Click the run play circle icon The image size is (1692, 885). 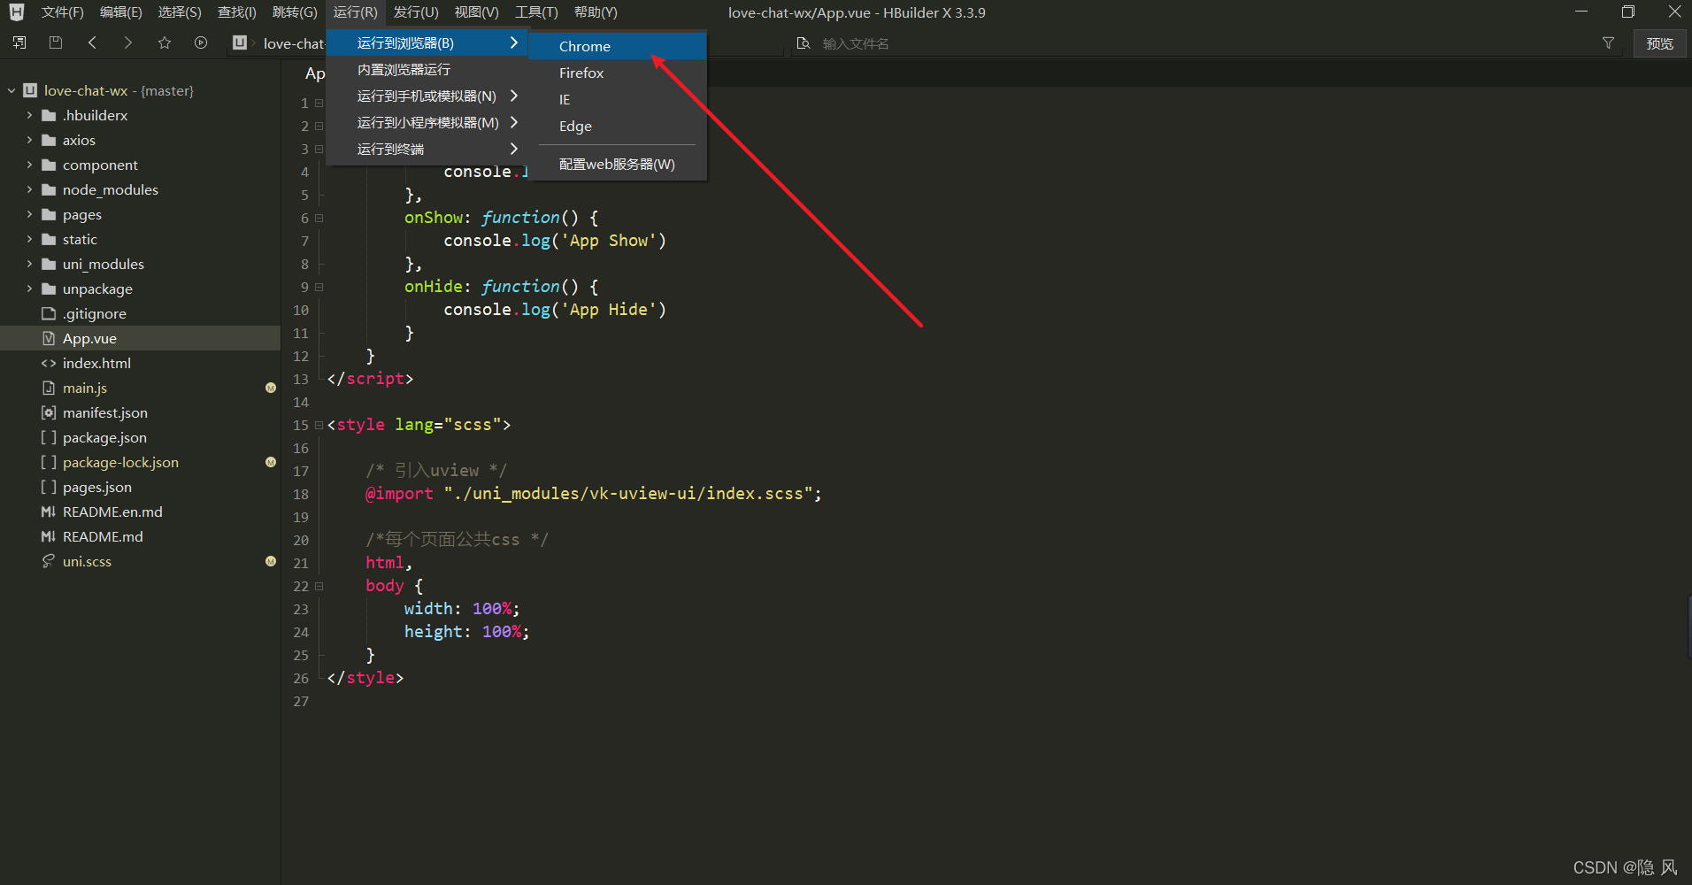(201, 42)
